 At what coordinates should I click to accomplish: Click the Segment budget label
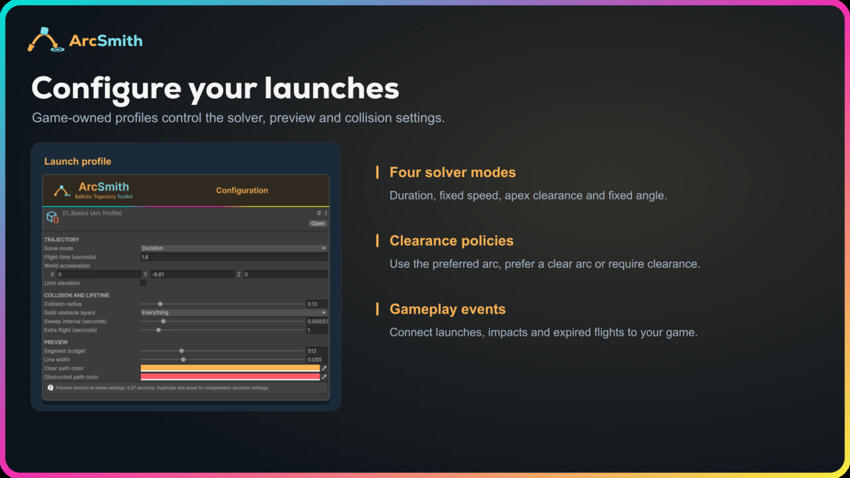click(x=64, y=351)
